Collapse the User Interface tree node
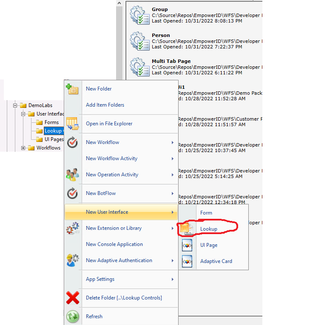The width and height of the screenshot is (327, 325). point(23,114)
